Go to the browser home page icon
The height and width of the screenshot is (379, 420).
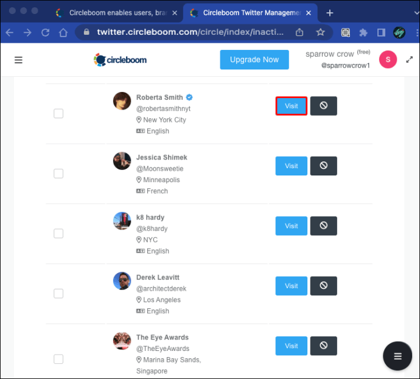(x=63, y=33)
